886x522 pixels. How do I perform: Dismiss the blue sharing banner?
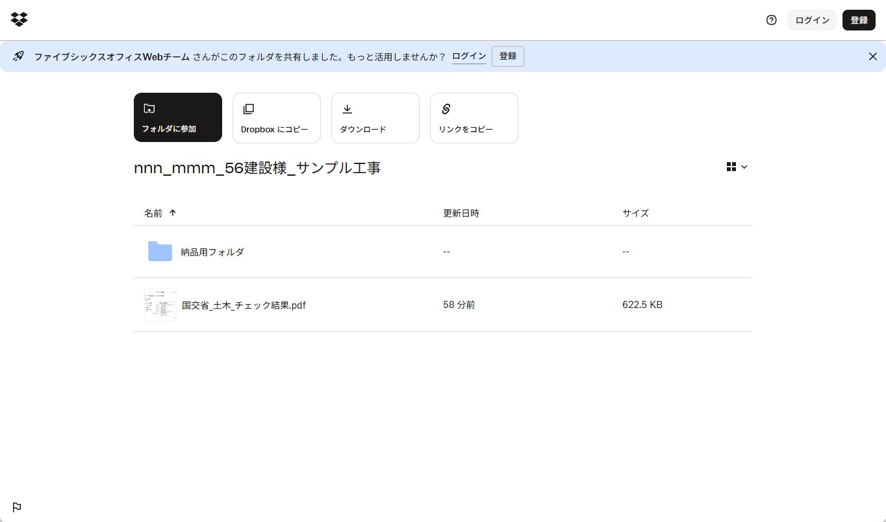(x=872, y=56)
